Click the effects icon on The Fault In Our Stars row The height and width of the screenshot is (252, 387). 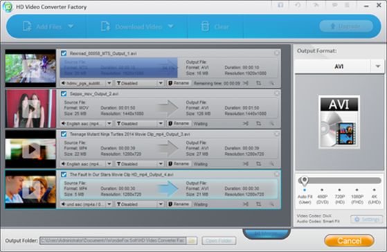[272, 204]
